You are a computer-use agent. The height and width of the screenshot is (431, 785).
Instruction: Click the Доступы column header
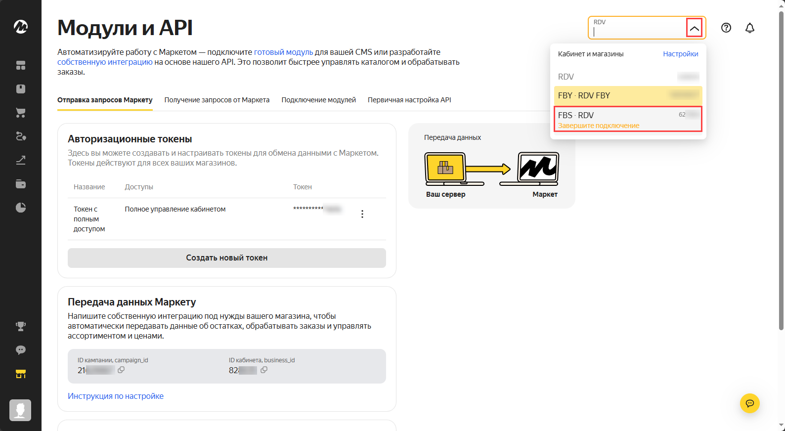139,187
